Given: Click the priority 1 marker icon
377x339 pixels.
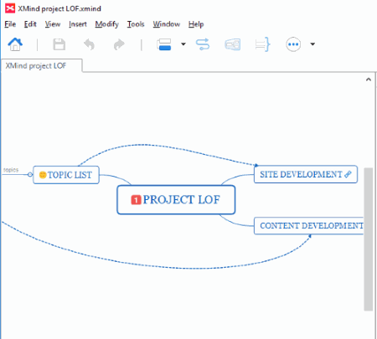Looking at the screenshot, I should (136, 200).
